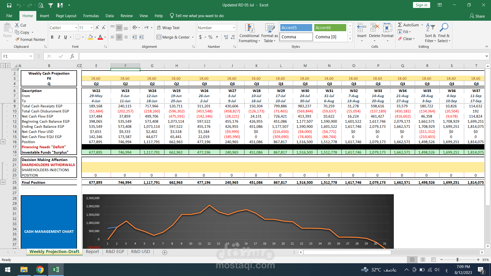Image resolution: width=491 pixels, height=276 pixels.
Task: Open the Formulas ribbon tab
Action: coord(91,16)
